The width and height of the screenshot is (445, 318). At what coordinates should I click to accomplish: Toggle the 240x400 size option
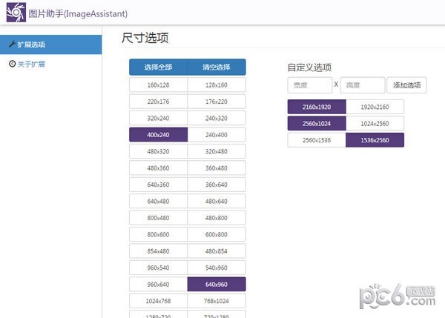217,135
